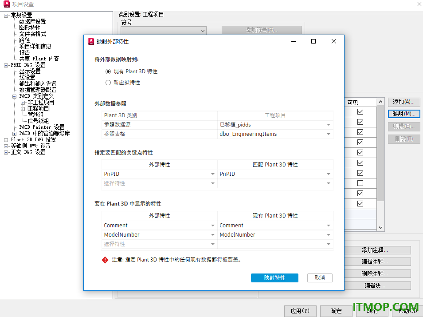Click the 项目设置 window's title bar app icon
Screen dimensions: 423x317
click(x=7, y=4)
